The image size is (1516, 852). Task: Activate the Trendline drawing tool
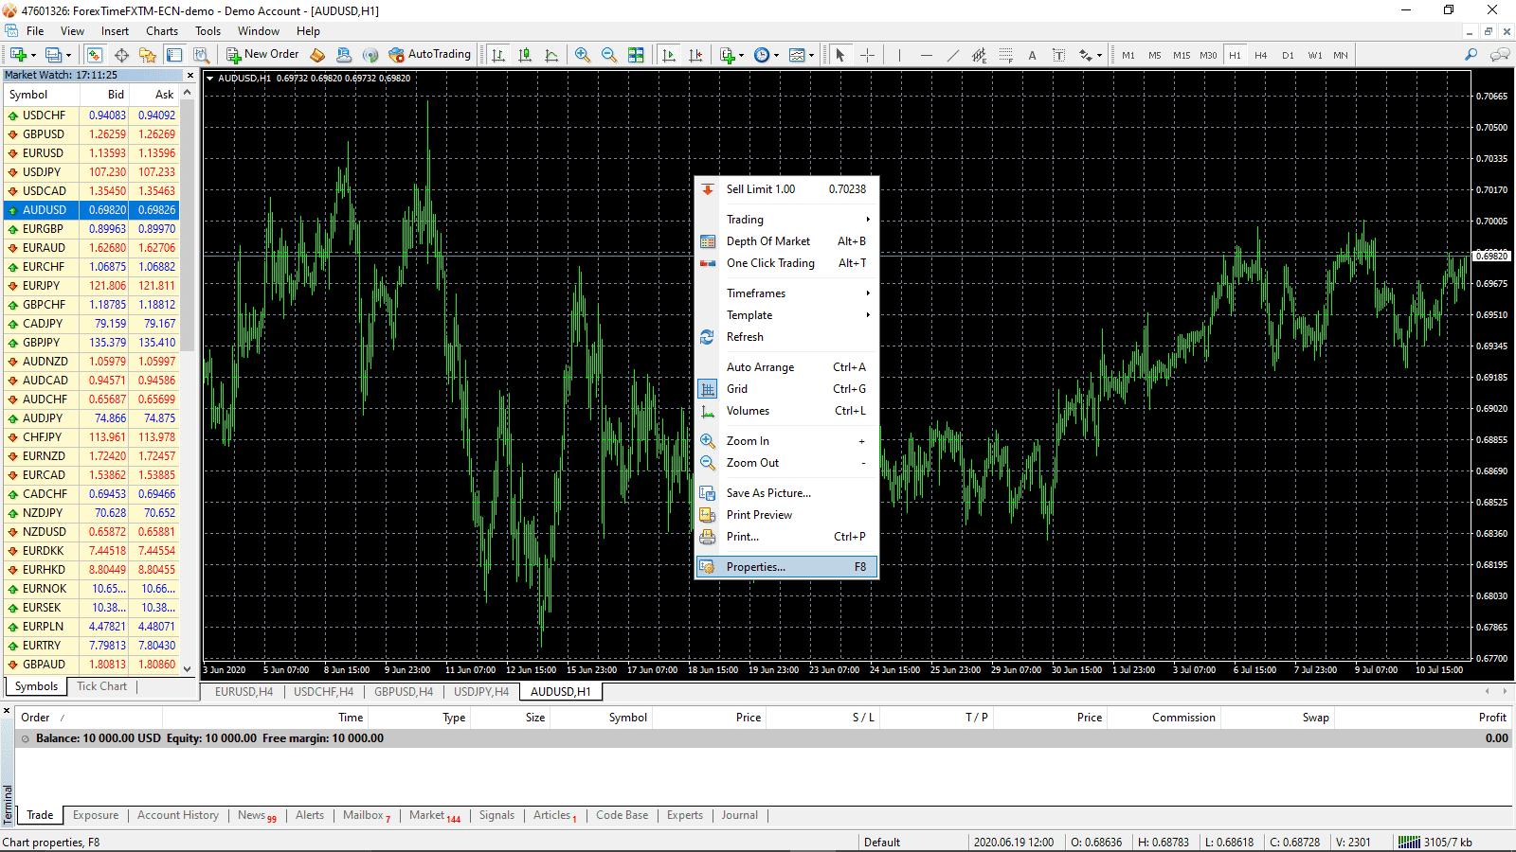953,54
